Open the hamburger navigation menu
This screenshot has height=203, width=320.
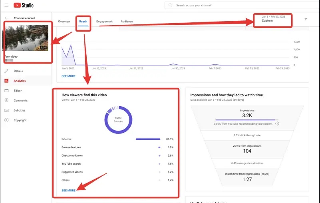coord(6,5)
